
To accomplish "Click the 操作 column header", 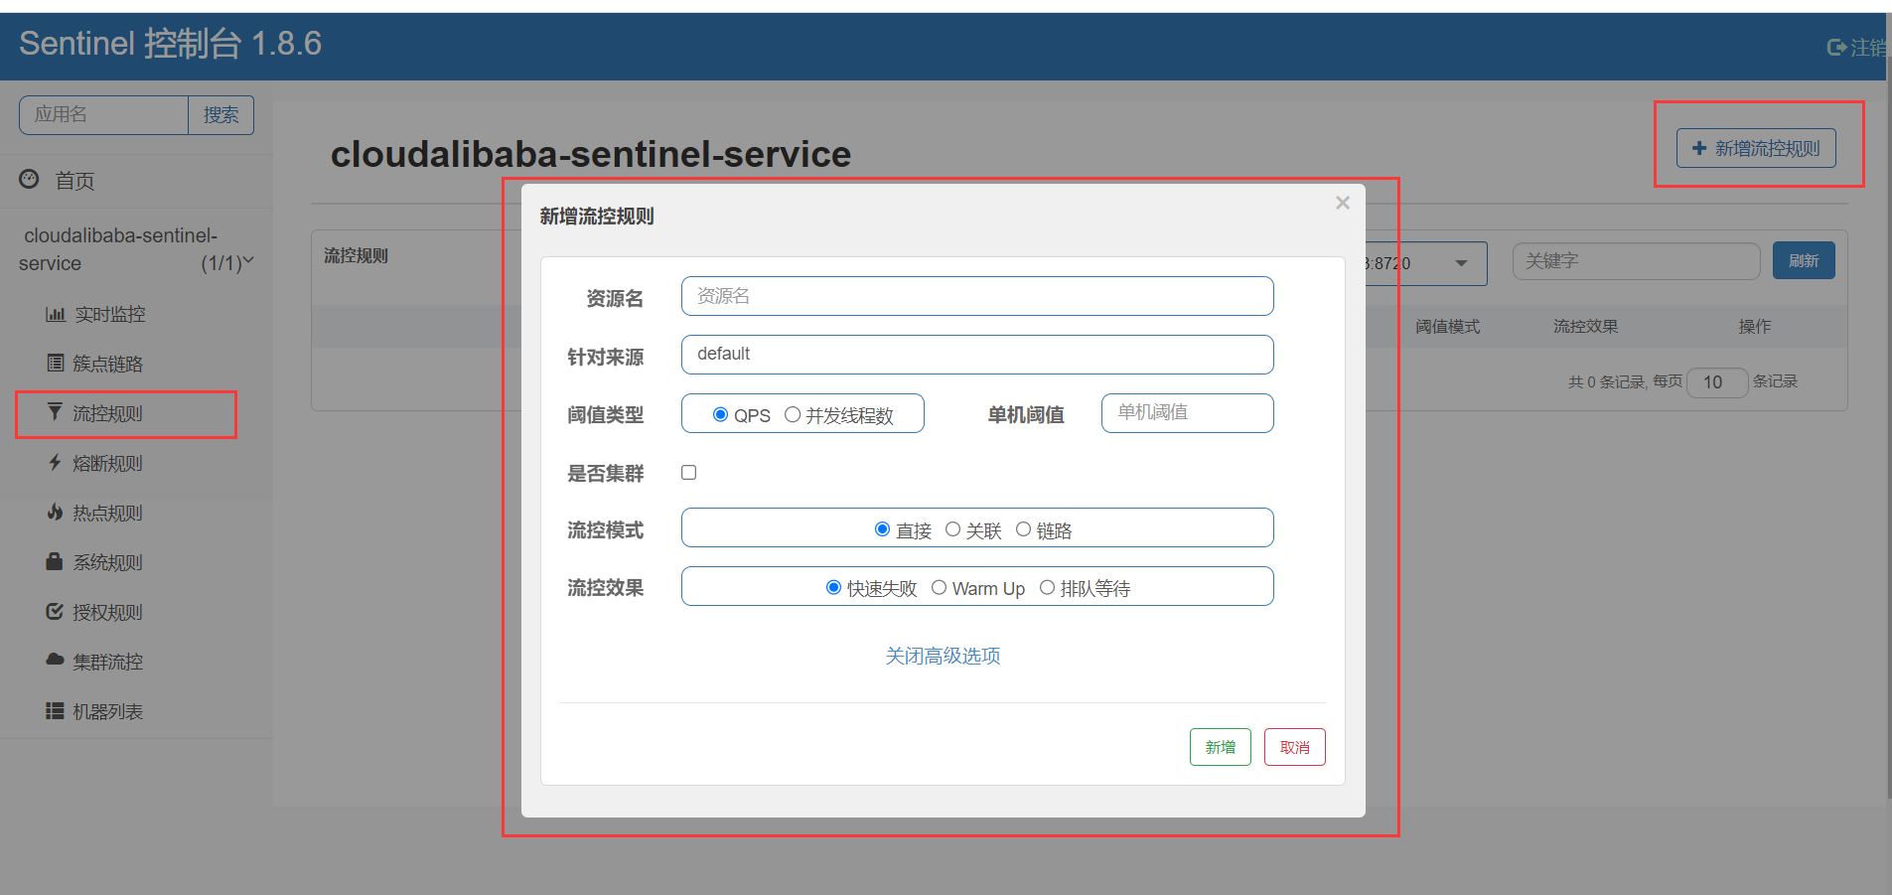I will 1754,327.
